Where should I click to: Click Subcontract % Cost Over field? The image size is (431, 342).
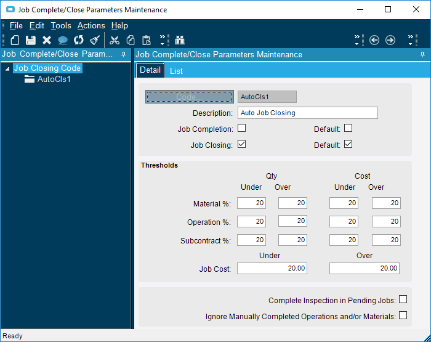(386, 240)
